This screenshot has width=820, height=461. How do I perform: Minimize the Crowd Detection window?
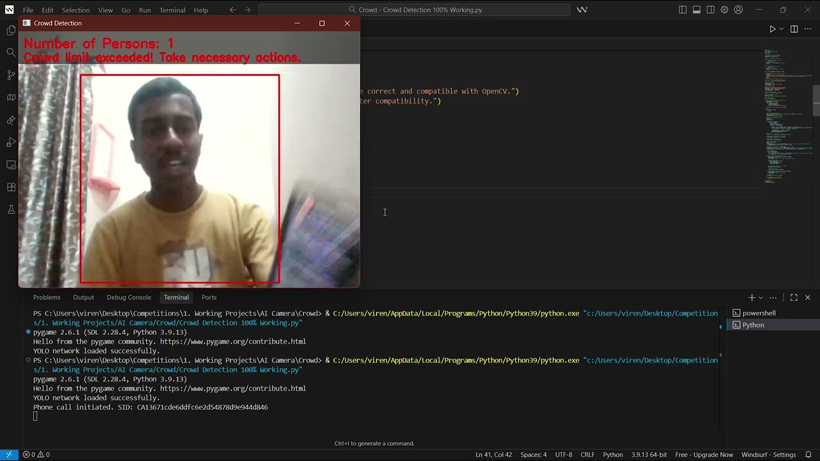[x=297, y=23]
